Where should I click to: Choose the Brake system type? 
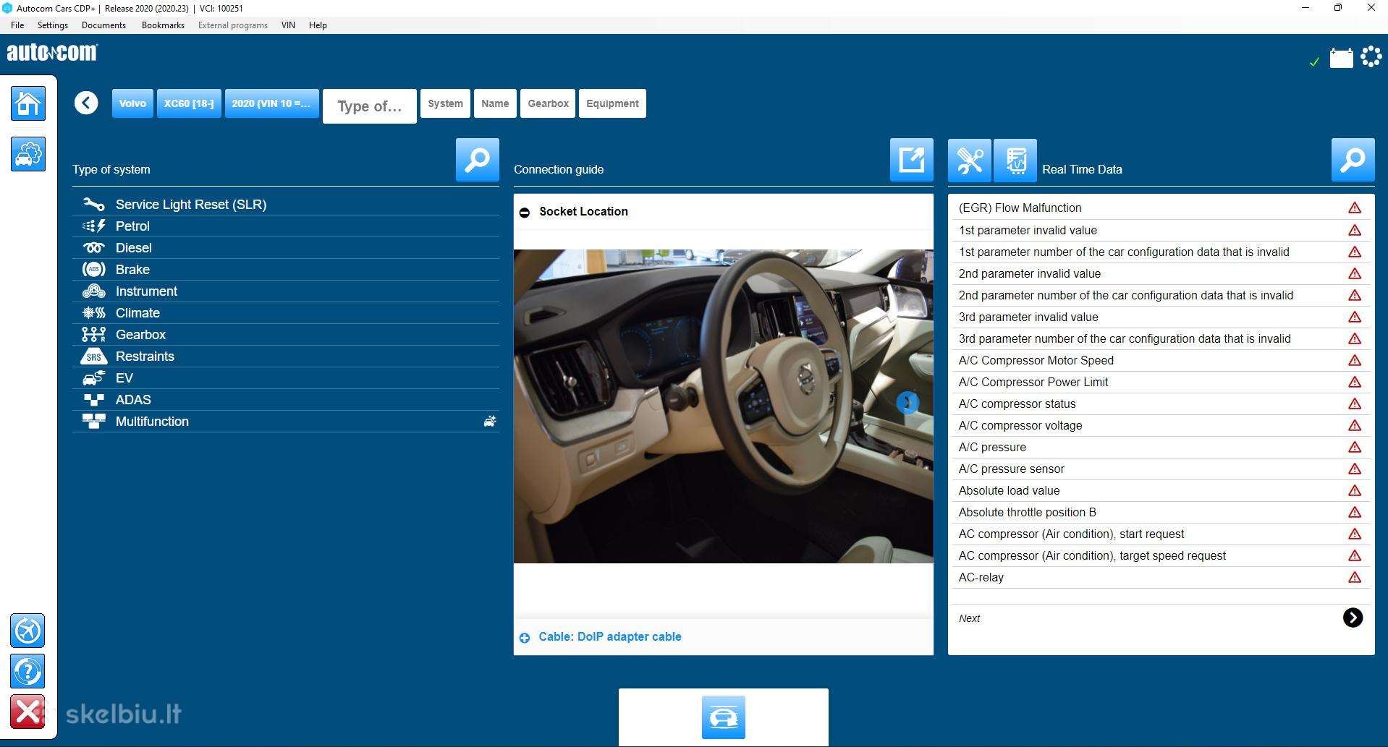click(286, 270)
